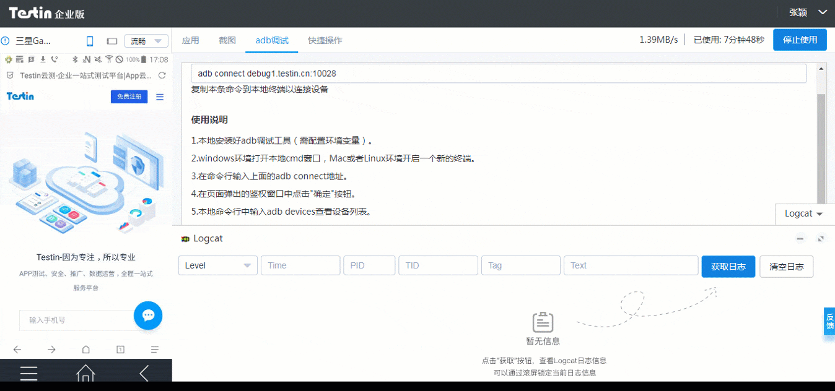Open the Level filter dropdown
Viewport: 835px width, 391px height.
click(x=218, y=265)
